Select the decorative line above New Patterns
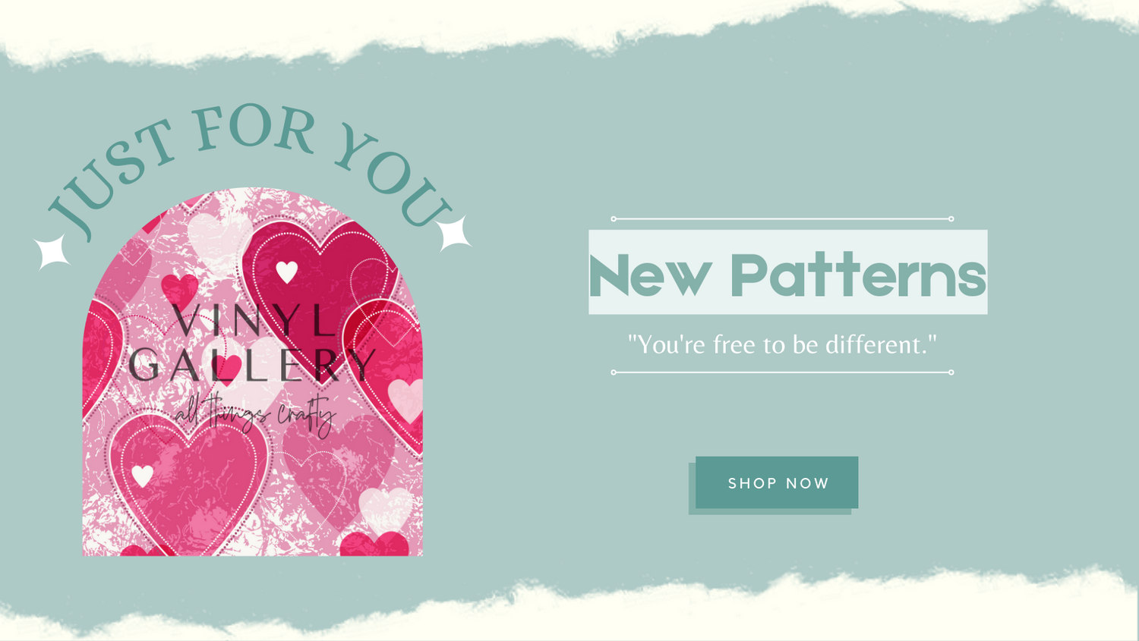 [x=782, y=218]
